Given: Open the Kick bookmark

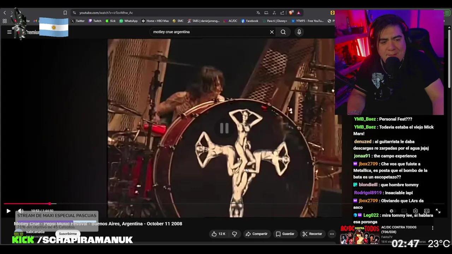Looking at the screenshot, I should 111,21.
